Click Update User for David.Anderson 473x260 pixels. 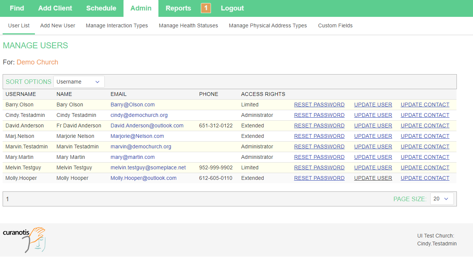tap(373, 126)
